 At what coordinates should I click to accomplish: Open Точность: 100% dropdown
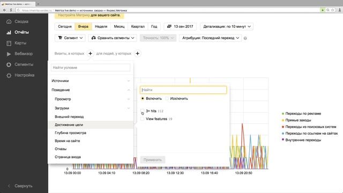pos(158,38)
